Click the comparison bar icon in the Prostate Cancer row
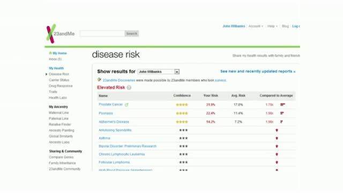343x193 pixels. click(x=282, y=105)
